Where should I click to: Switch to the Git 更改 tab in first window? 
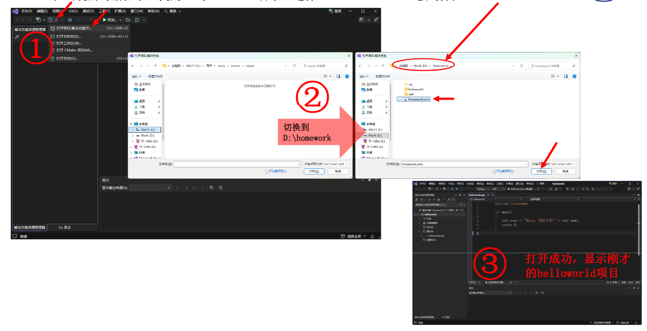tap(64, 228)
